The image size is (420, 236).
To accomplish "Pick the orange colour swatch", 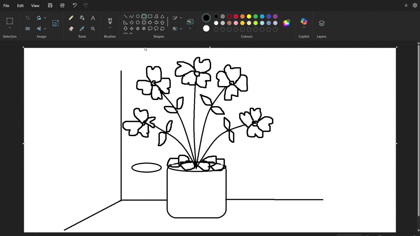I will (x=242, y=16).
